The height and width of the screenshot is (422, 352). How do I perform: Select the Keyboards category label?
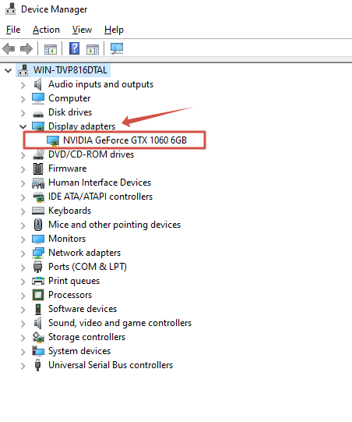69,211
